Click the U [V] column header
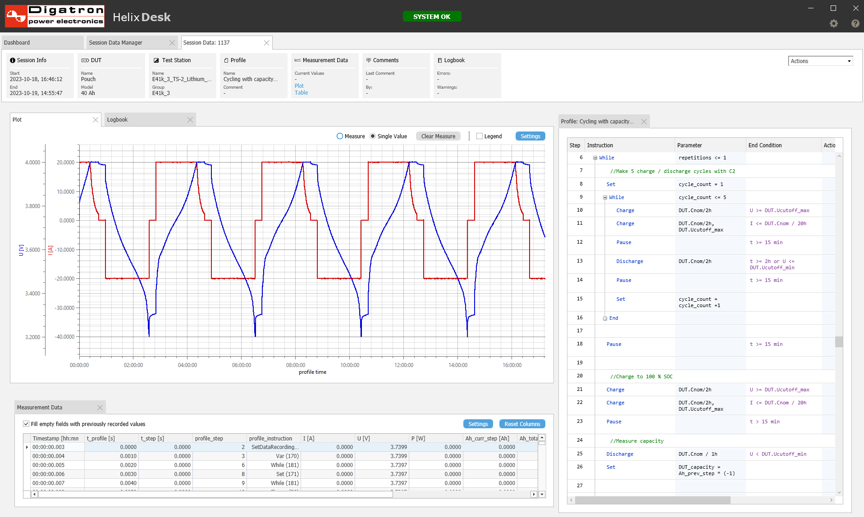This screenshot has width=864, height=517. (x=382, y=439)
